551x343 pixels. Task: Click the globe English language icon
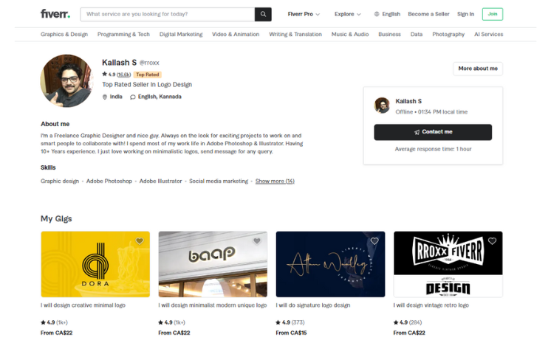377,14
